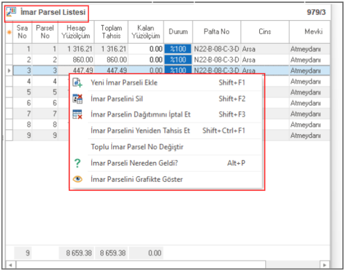The height and width of the screenshot is (270, 346).
Task: Click the orange star icon in header corner
Action: 9,32
